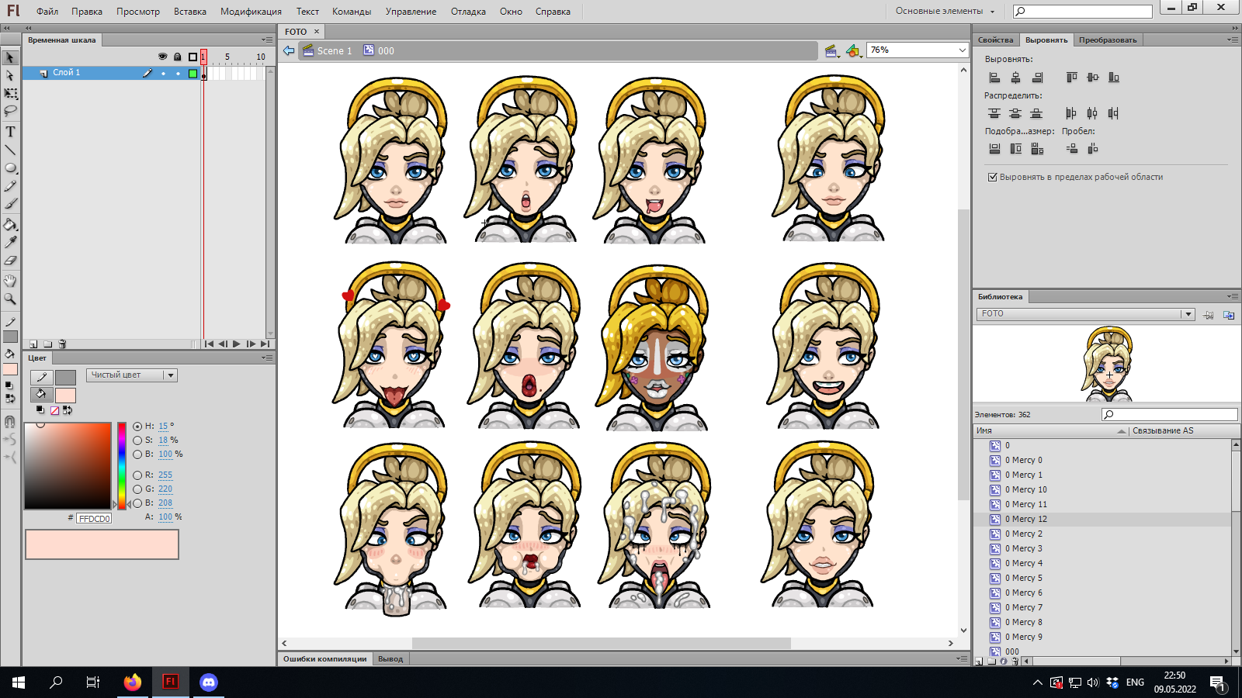Toggle outline view for all layers
Image resolution: width=1242 pixels, height=698 pixels.
click(193, 57)
